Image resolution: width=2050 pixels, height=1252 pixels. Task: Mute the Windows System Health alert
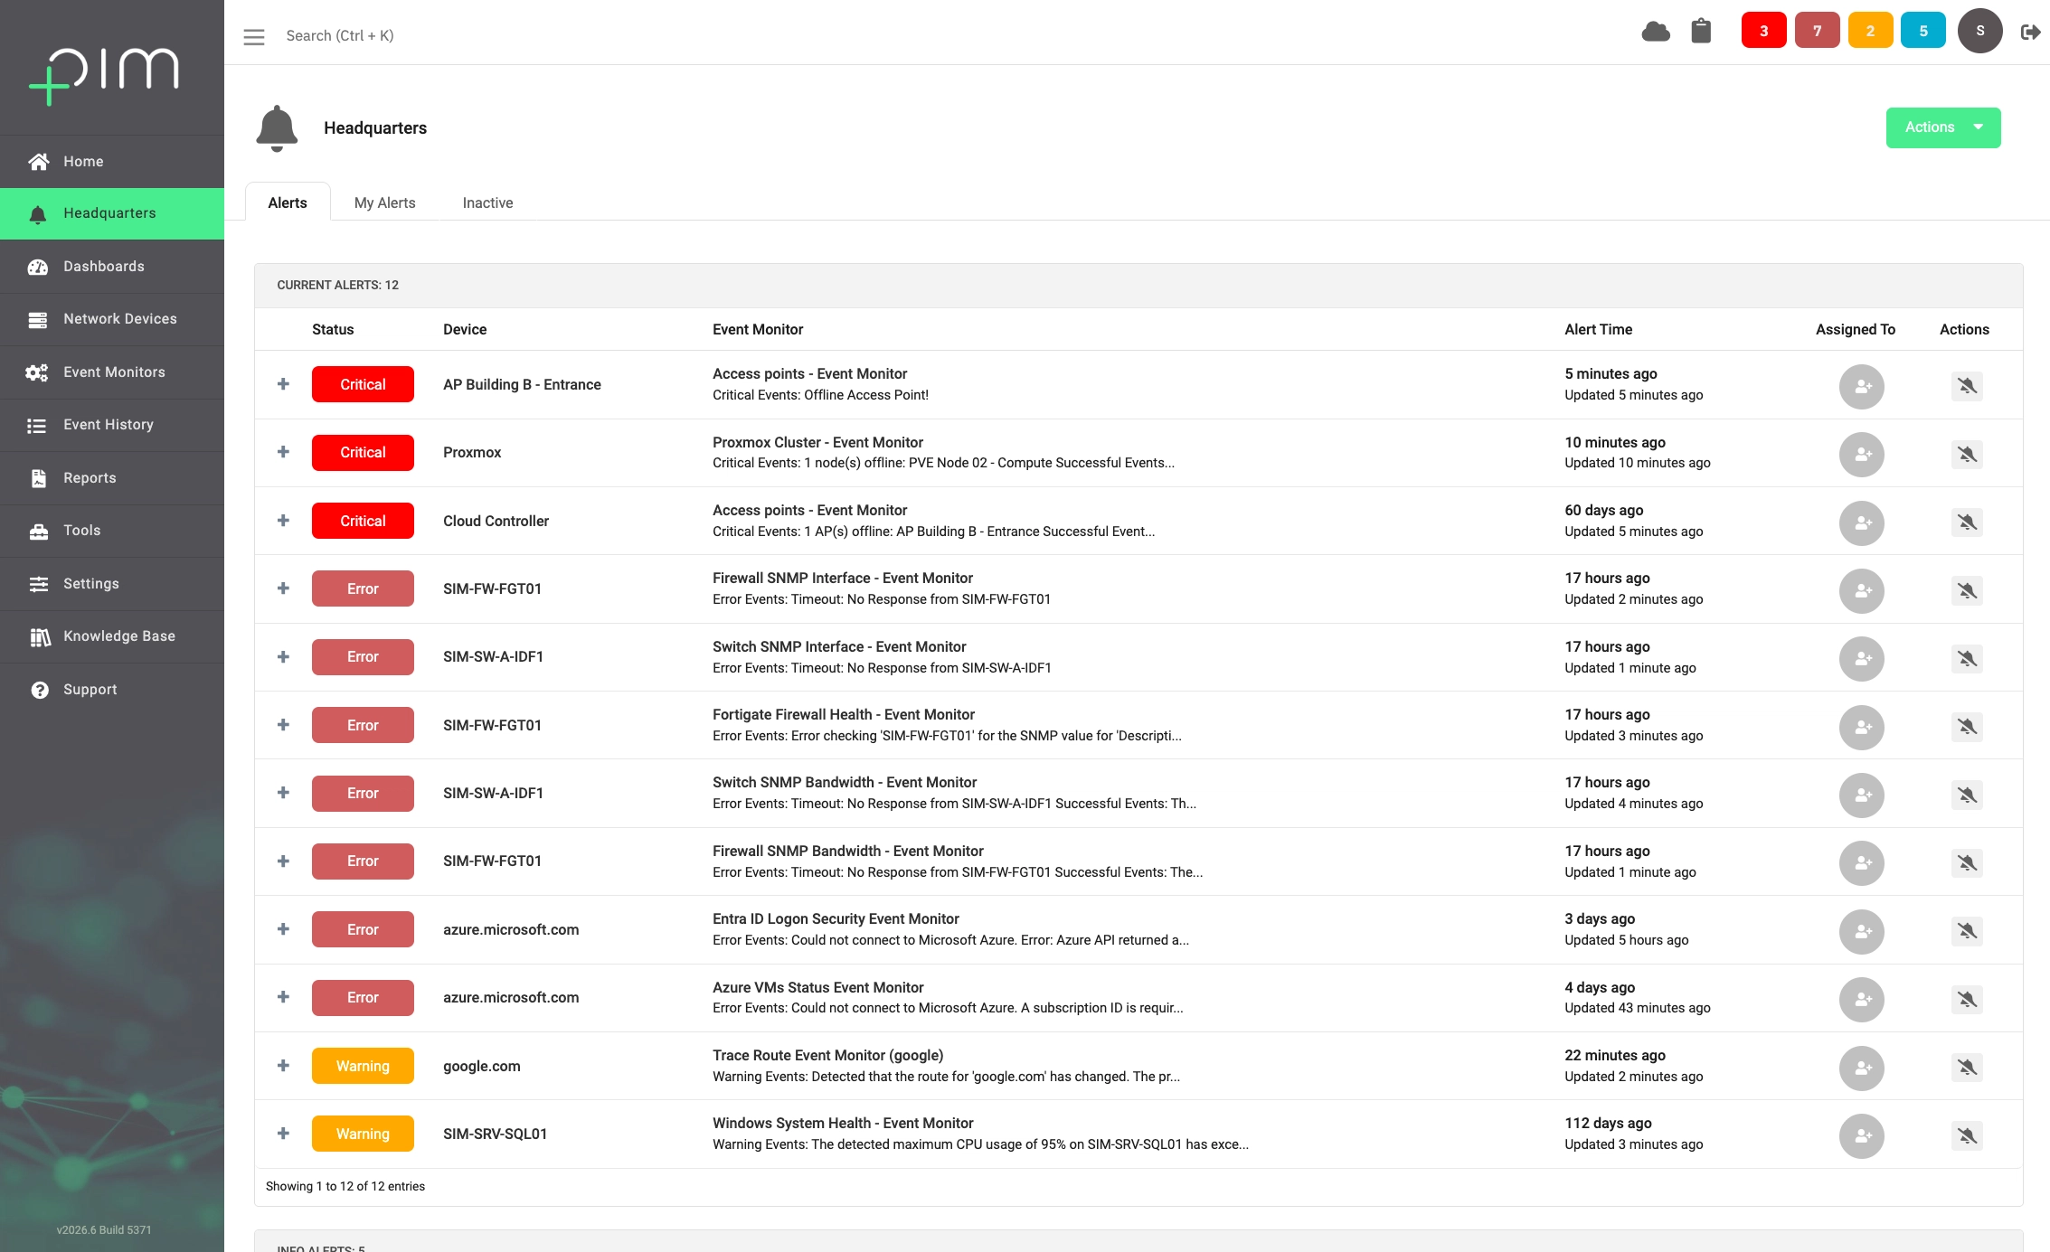1967,1135
